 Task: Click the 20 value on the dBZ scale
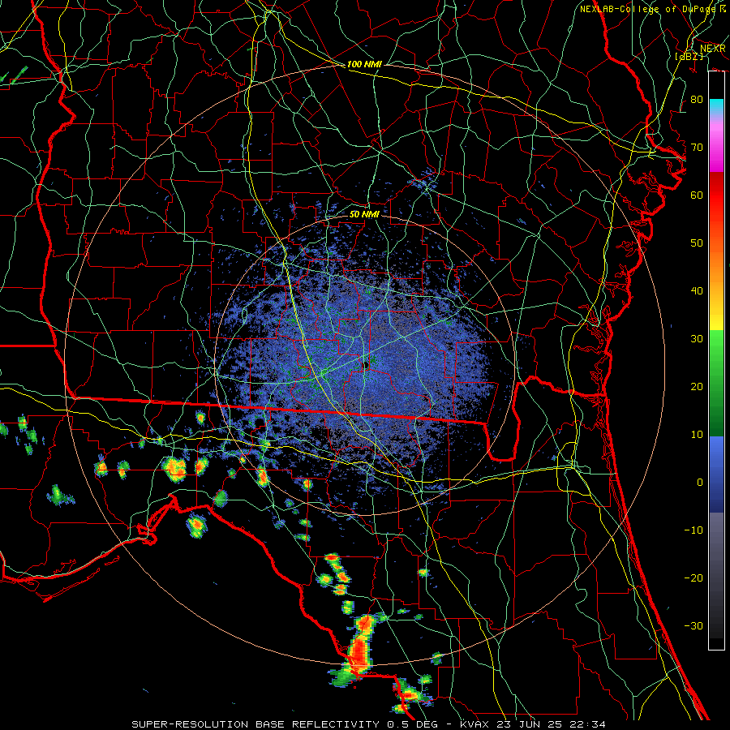[697, 387]
